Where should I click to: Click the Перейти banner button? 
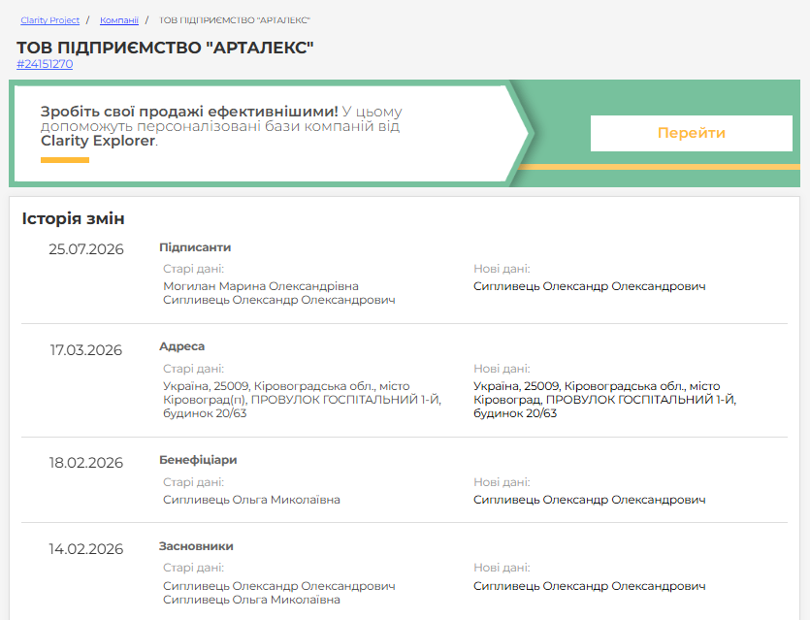pos(692,133)
